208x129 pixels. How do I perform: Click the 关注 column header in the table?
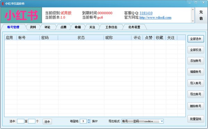coord(171,37)
